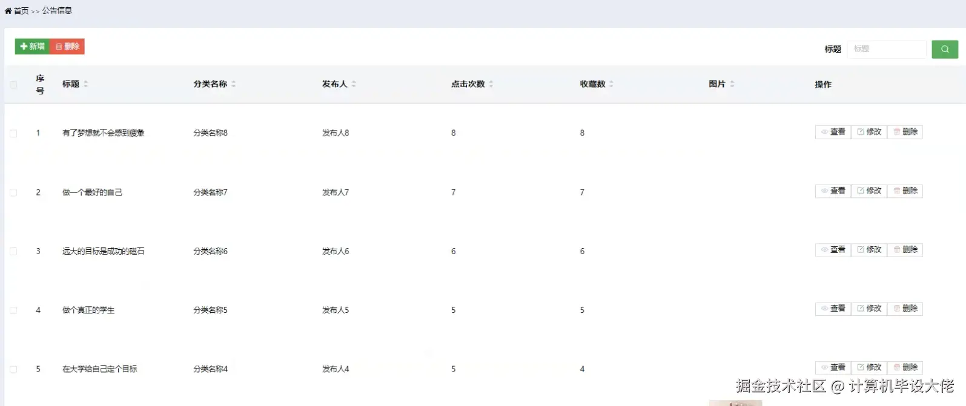Click 查看 for 做个真正的学生
Image resolution: width=966 pixels, height=406 pixels.
(833, 309)
